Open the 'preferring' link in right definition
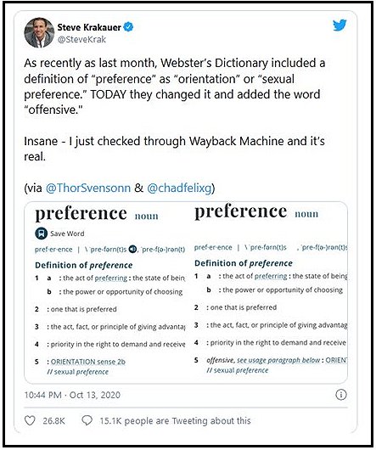This screenshot has width=376, height=450. (271, 276)
